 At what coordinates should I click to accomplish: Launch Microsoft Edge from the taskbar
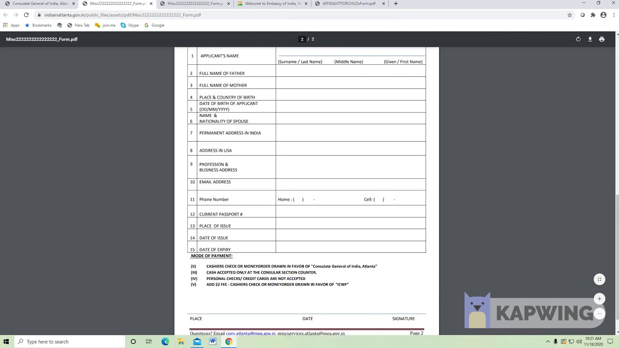click(165, 342)
